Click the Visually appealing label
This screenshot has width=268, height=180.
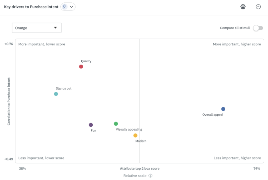point(129,129)
